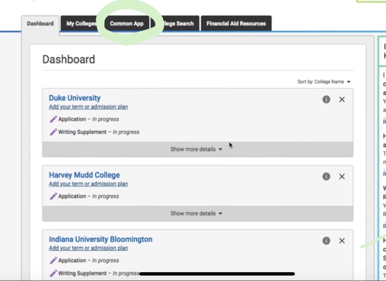The image size is (386, 281).
Task: Switch to the Dashboard tab
Action: (40, 24)
